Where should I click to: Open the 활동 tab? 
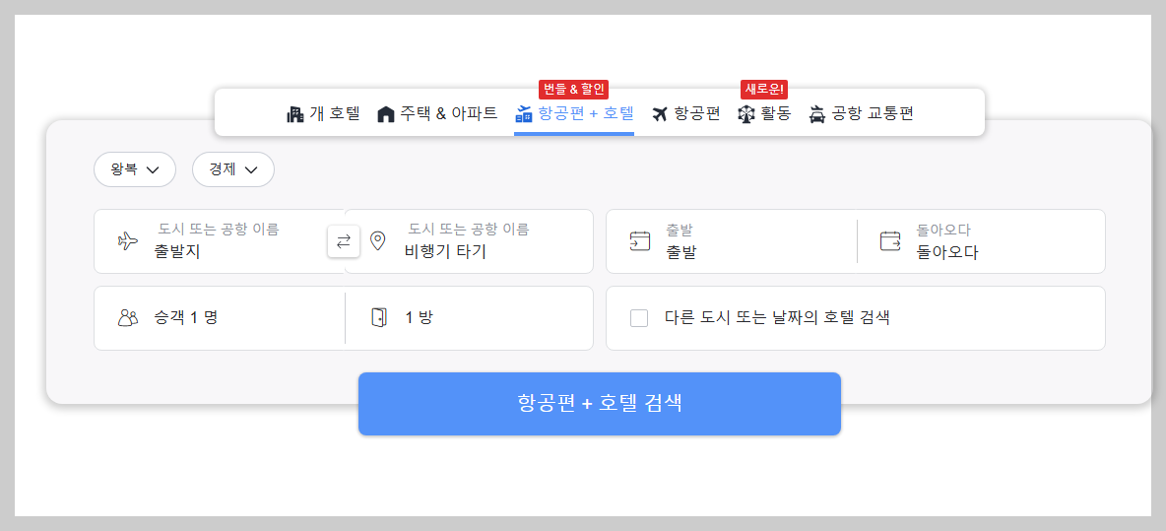pyautogui.click(x=764, y=114)
